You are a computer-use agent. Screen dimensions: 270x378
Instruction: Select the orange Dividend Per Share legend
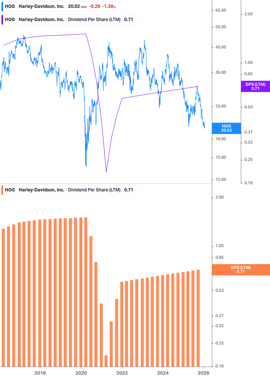pyautogui.click(x=70, y=190)
